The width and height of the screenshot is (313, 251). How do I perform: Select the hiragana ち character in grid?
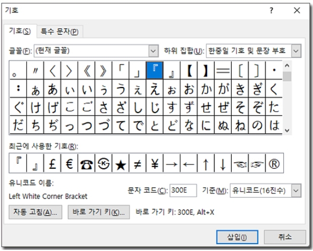coord(35,125)
